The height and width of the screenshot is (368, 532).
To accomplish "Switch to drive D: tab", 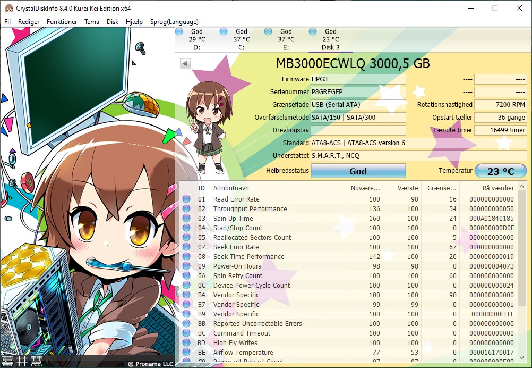I will (197, 39).
